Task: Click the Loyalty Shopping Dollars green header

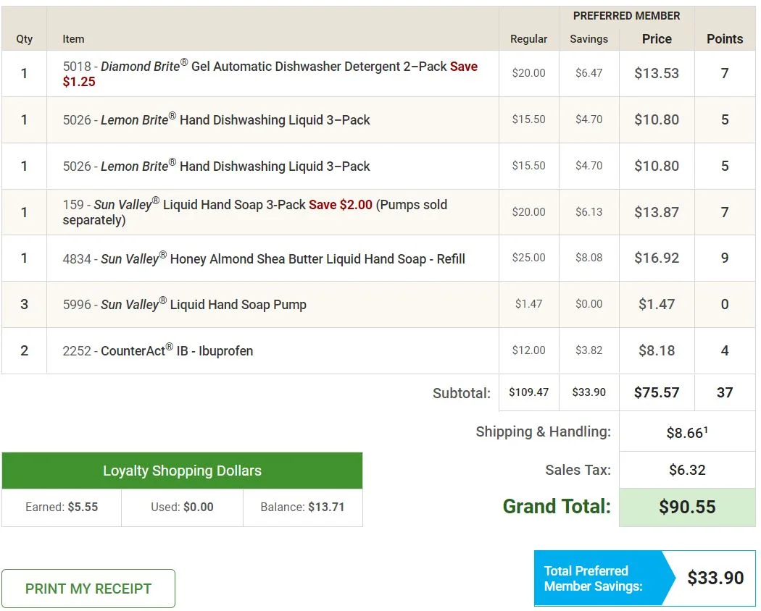Action: tap(182, 471)
